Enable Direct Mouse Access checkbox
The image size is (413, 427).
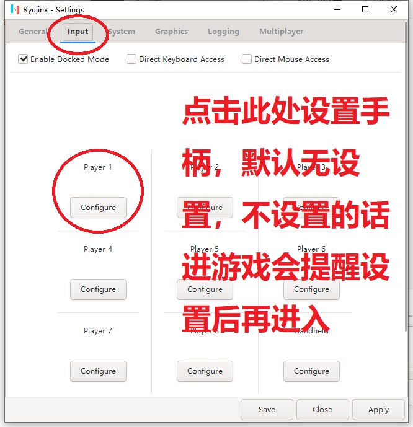(247, 59)
